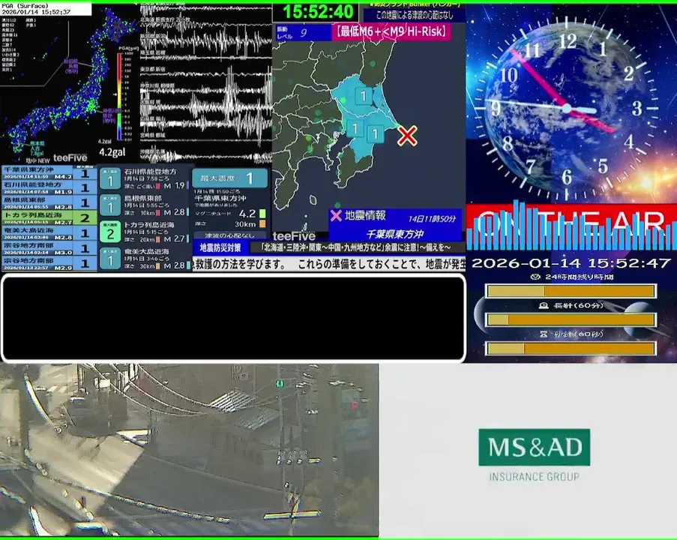This screenshot has width=677, height=540.
Task: Click the intensity 1 badge on 石川県能登地方 card
Action: pyautogui.click(x=110, y=179)
